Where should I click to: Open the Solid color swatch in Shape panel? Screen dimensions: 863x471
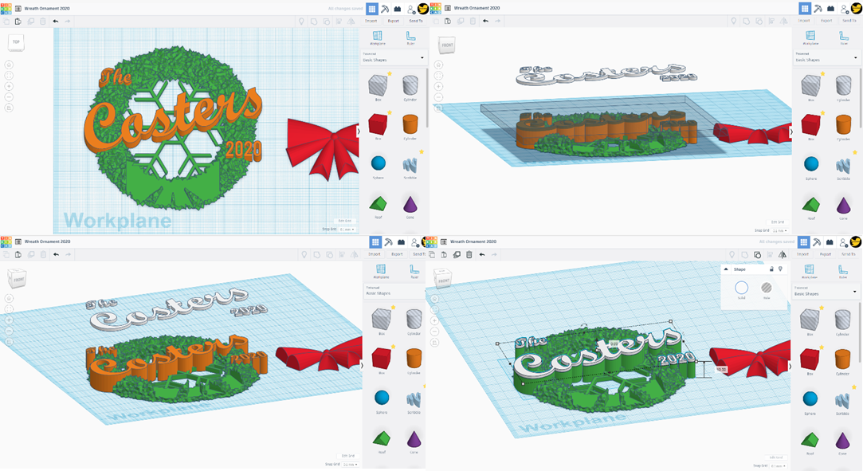click(741, 289)
